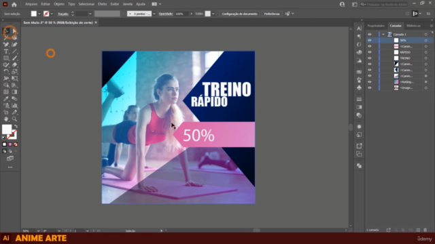Switch to the Bibliotecas tab
435x244 pixels.
[413, 26]
